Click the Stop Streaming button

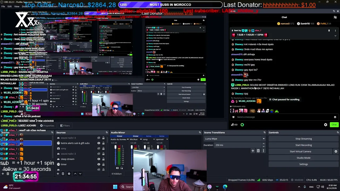[x=304, y=139]
